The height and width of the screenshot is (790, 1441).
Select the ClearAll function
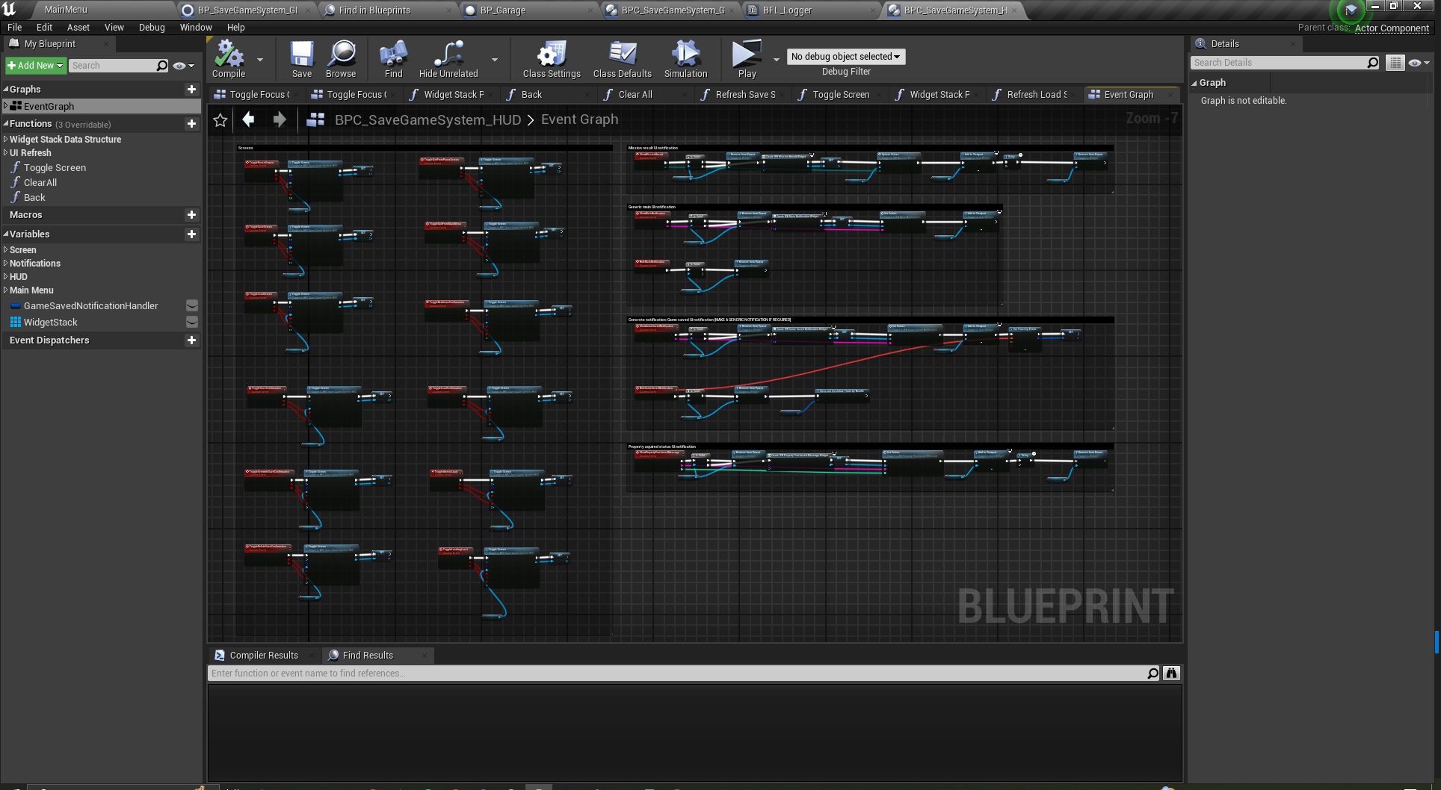40,183
